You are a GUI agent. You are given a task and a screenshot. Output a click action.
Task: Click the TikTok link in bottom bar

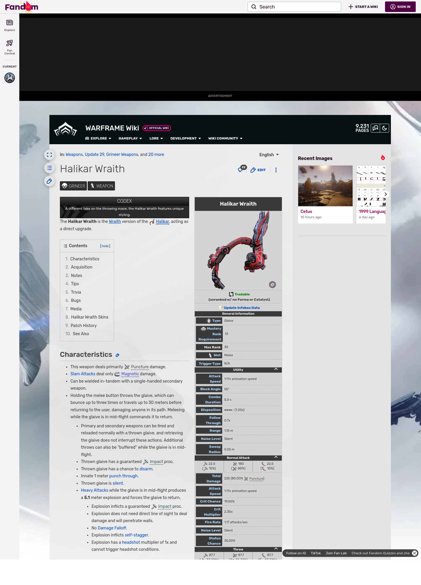pyautogui.click(x=316, y=553)
